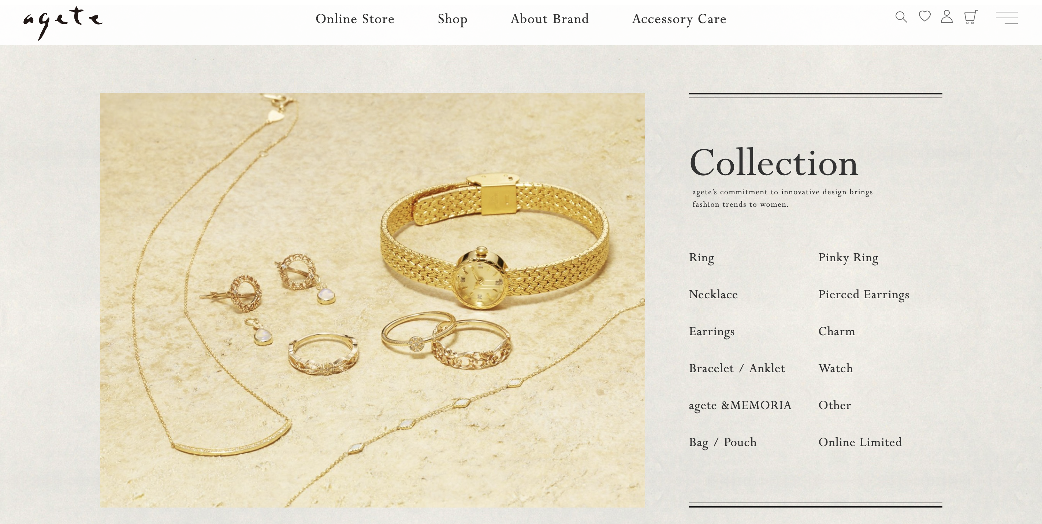View the shopping cart icon
Image resolution: width=1042 pixels, height=524 pixels.
tap(971, 17)
